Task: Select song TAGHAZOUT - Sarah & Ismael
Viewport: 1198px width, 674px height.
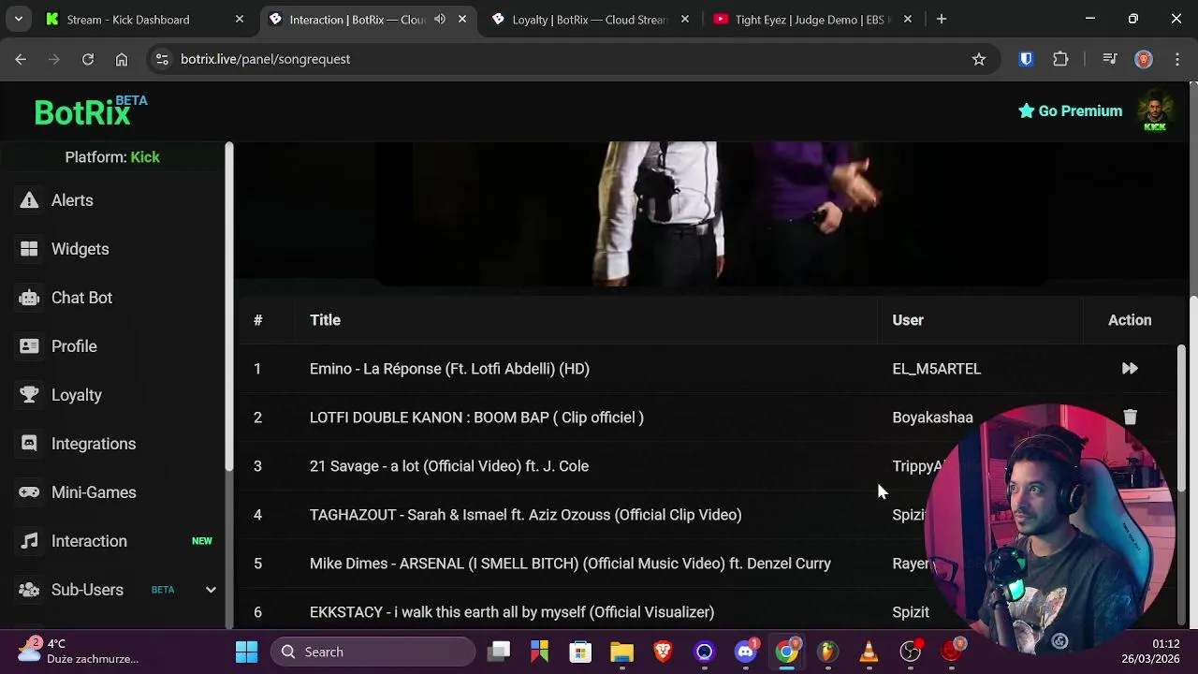Action: 525,515
